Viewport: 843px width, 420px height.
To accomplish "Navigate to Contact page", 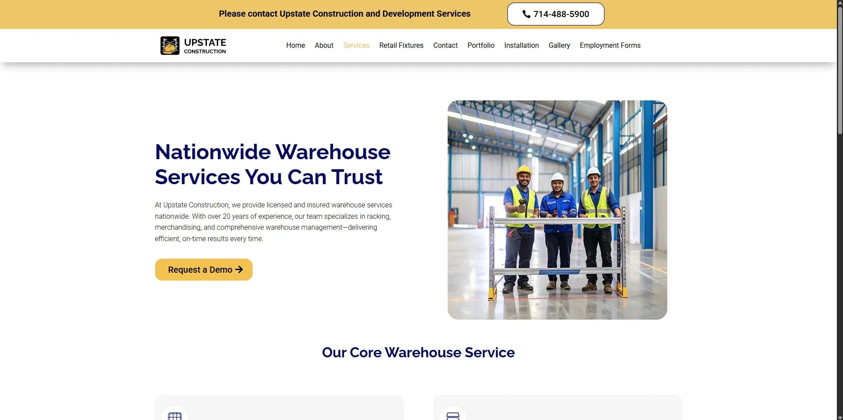I will pyautogui.click(x=445, y=45).
